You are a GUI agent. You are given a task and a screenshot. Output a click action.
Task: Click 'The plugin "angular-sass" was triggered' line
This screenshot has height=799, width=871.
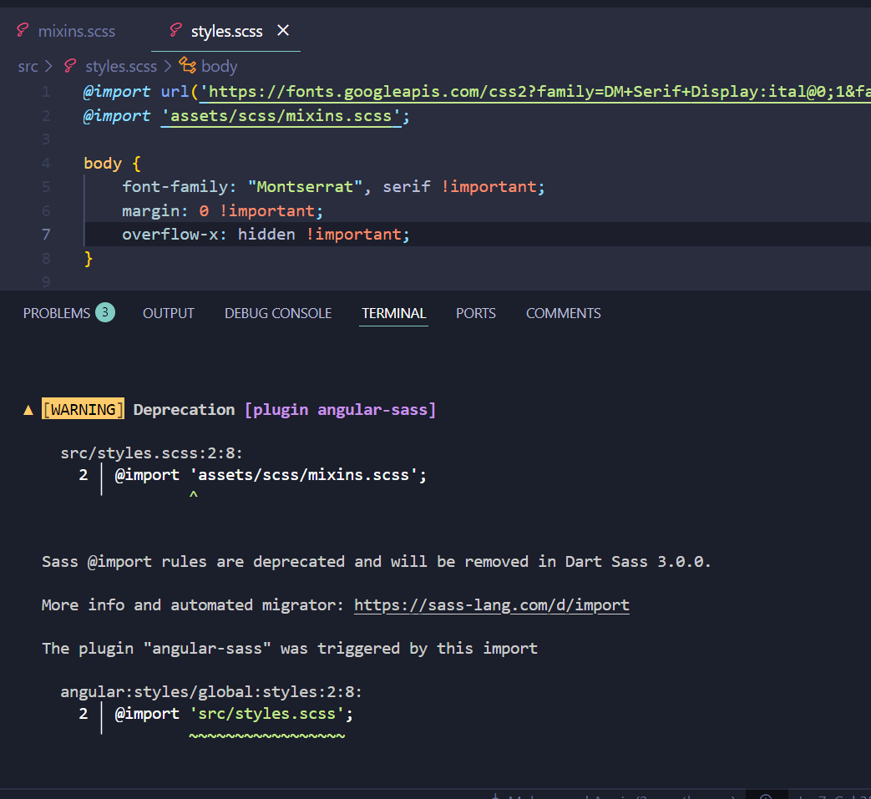[290, 649]
